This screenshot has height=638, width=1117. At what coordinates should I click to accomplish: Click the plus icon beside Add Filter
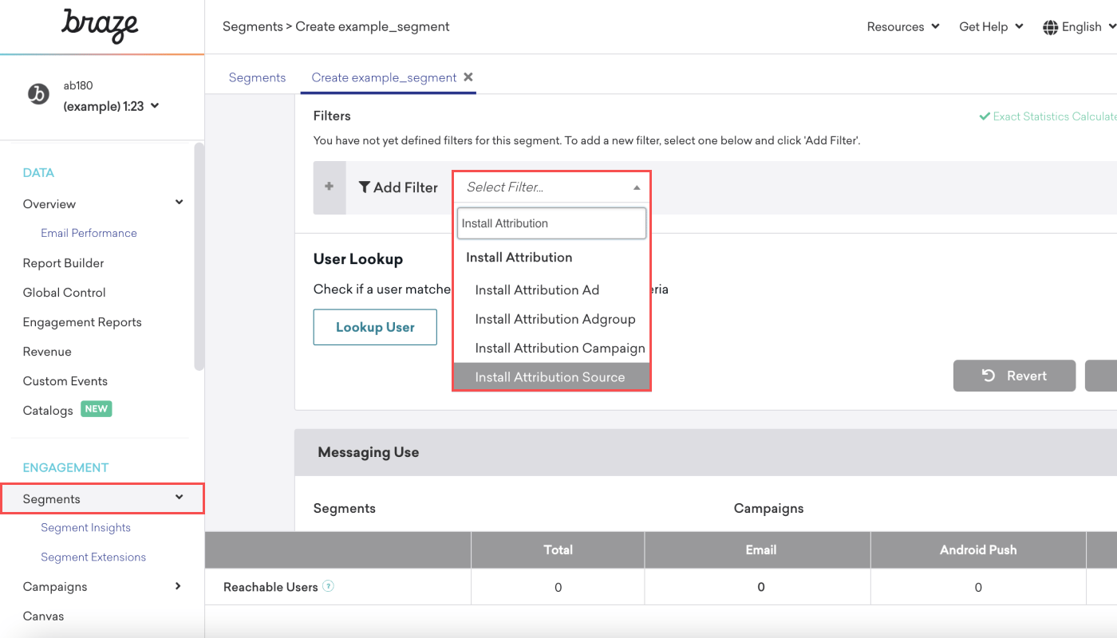pos(329,187)
